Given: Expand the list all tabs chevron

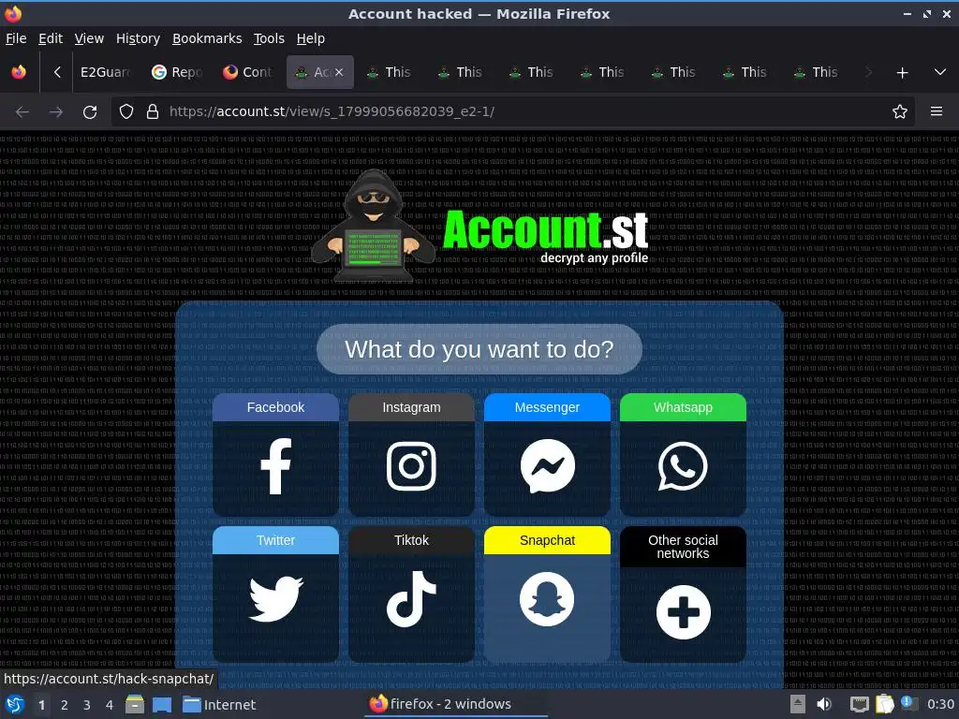Looking at the screenshot, I should (x=940, y=72).
